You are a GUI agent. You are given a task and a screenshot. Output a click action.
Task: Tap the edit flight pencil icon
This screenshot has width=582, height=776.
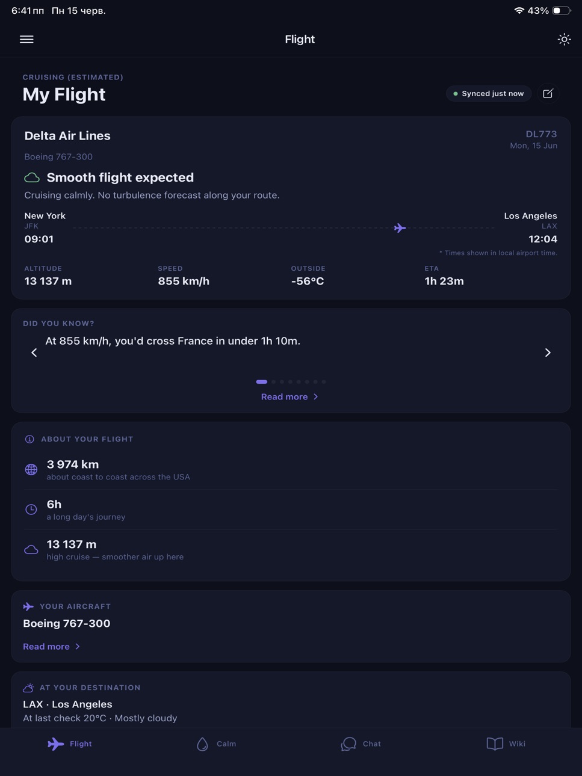point(548,94)
